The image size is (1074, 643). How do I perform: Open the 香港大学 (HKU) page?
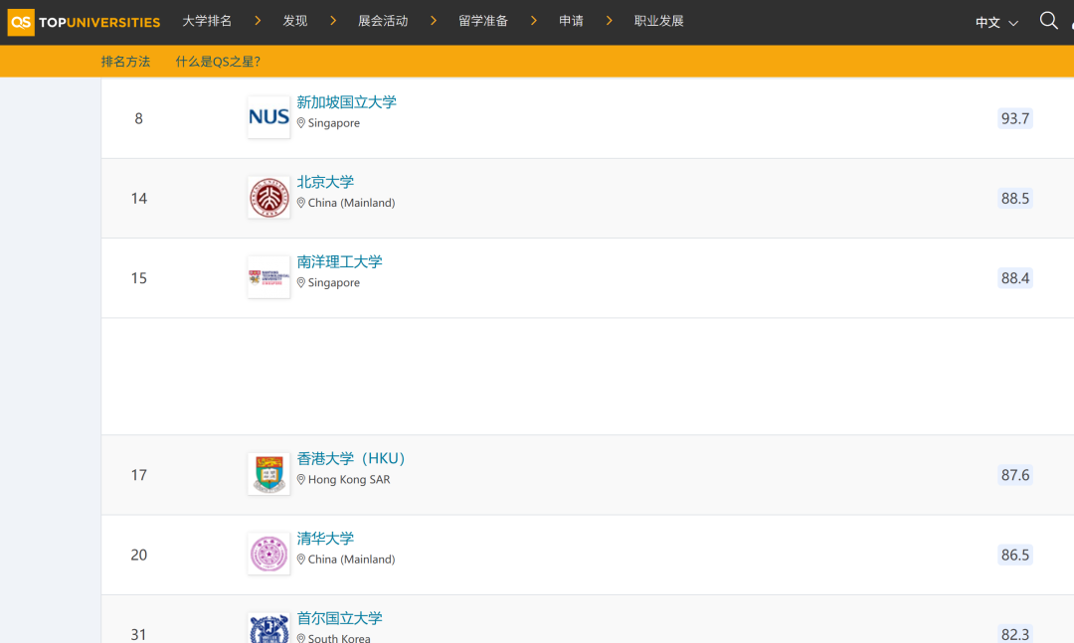351,458
